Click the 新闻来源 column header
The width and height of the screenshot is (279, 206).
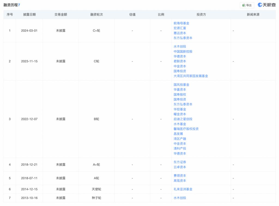(x=253, y=15)
